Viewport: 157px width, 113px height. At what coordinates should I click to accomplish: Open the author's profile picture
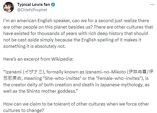point(9,7)
